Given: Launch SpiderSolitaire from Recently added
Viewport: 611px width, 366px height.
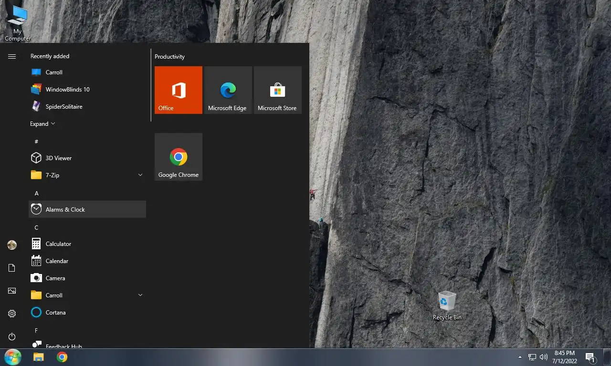Looking at the screenshot, I should point(87,107).
